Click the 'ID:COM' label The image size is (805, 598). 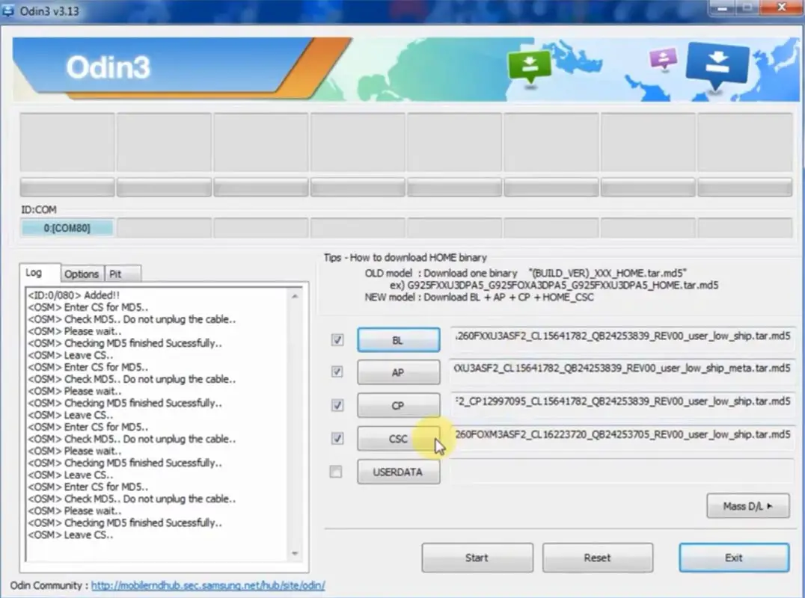coord(38,210)
